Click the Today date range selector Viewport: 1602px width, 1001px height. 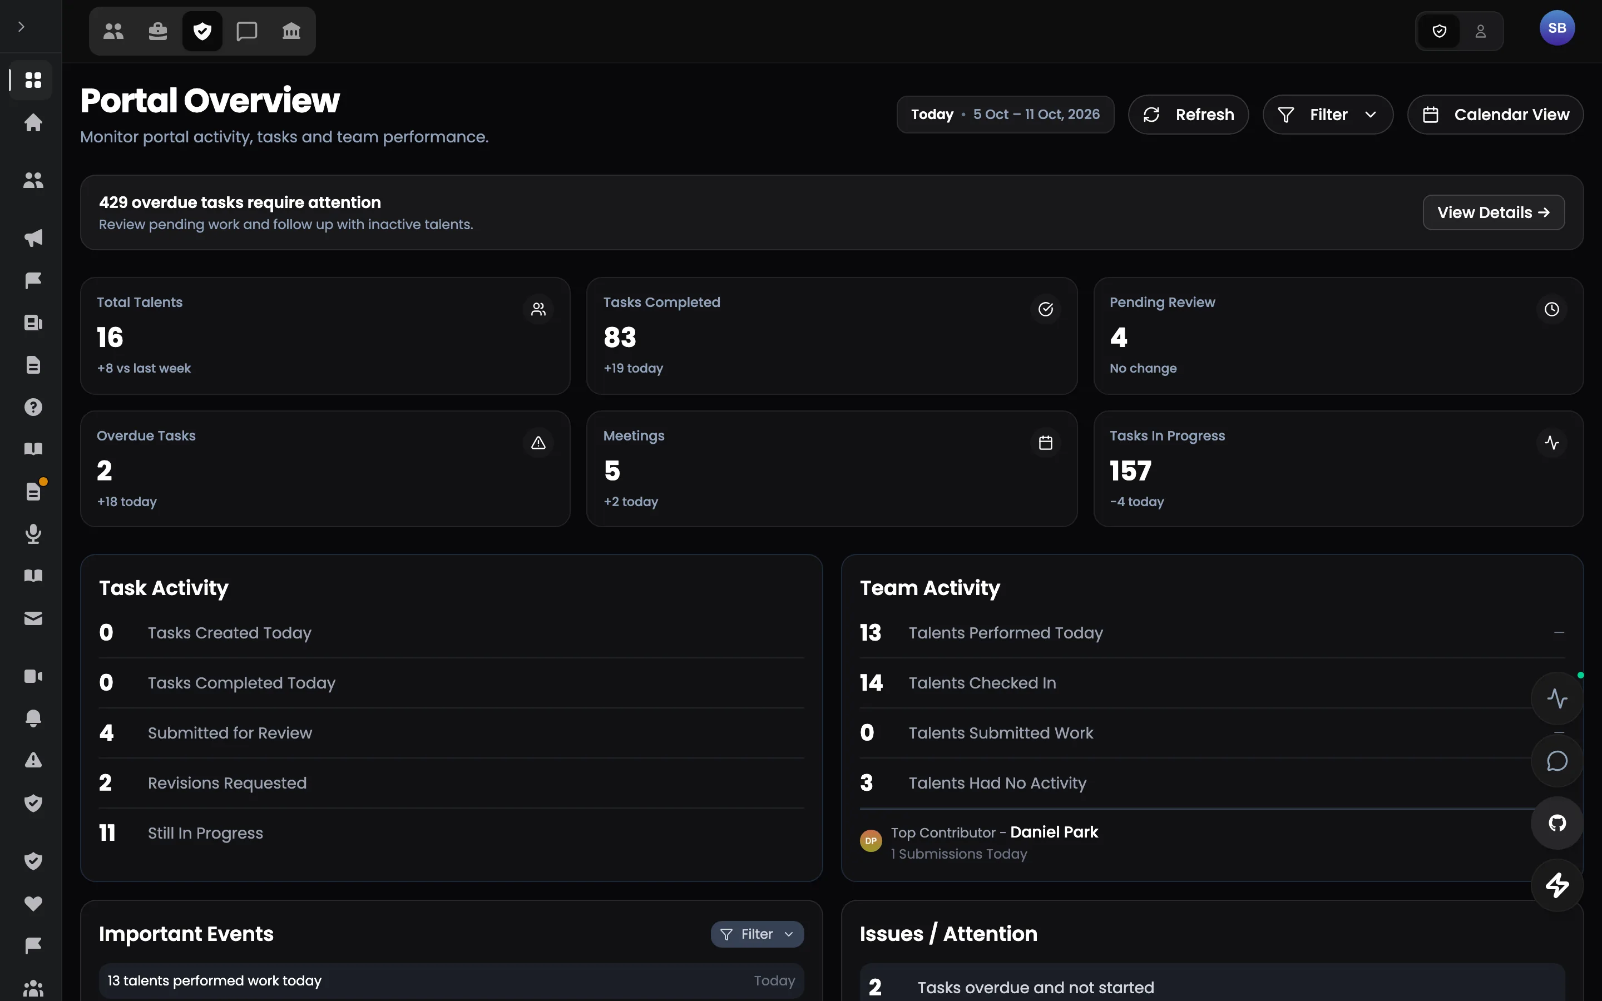[x=1005, y=115]
